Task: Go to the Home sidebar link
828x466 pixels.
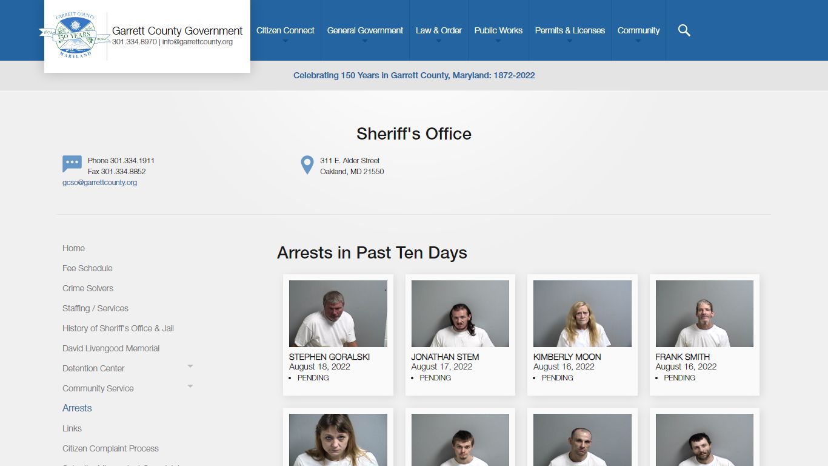Action: [73, 248]
